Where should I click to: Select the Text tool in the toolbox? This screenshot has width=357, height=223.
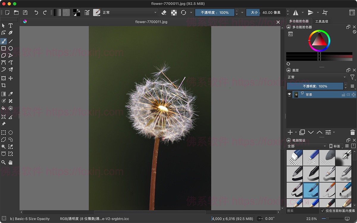click(10, 26)
